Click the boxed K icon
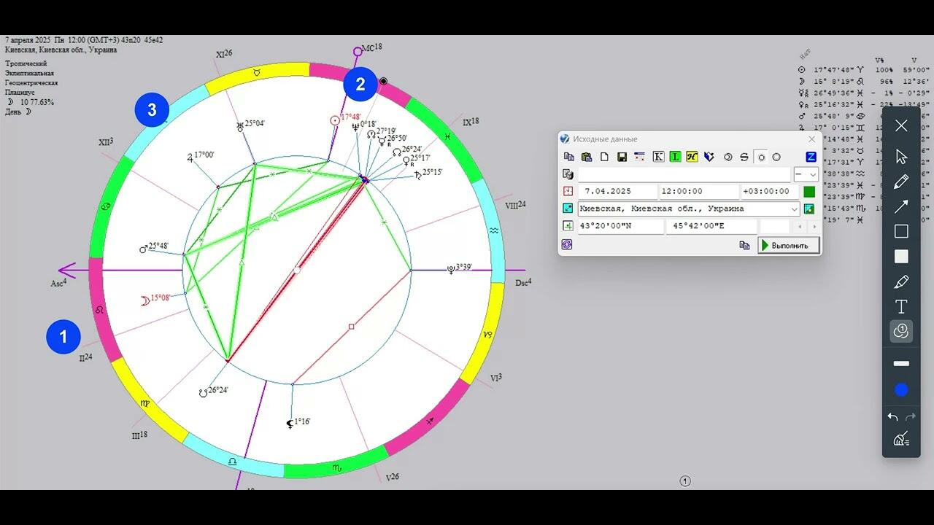This screenshot has height=525, width=934. (x=658, y=157)
